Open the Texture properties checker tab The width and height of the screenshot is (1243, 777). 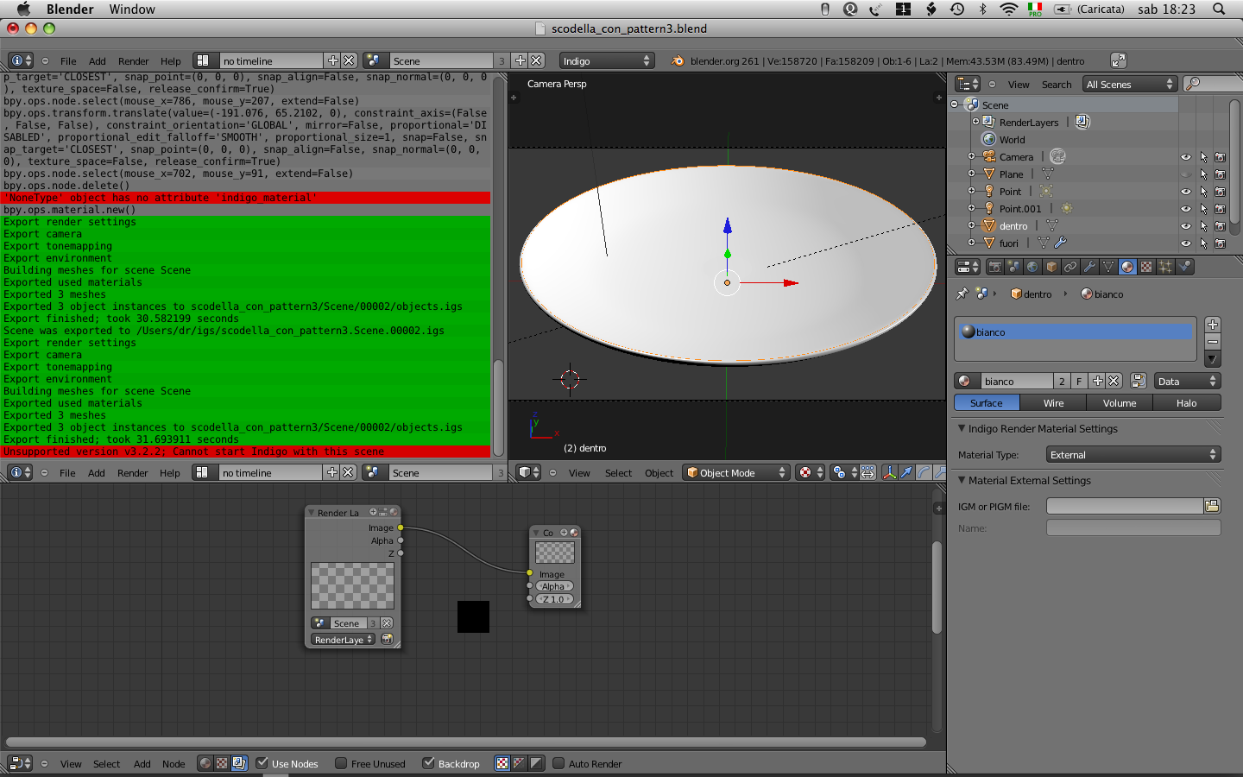coord(1146,267)
